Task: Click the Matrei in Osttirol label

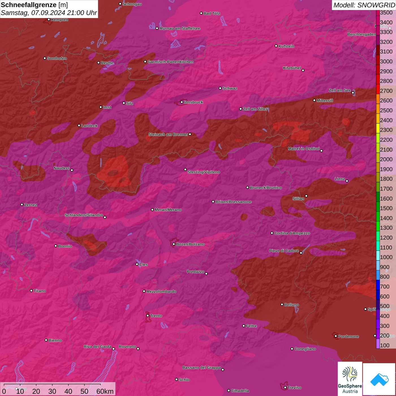Action: [304, 148]
